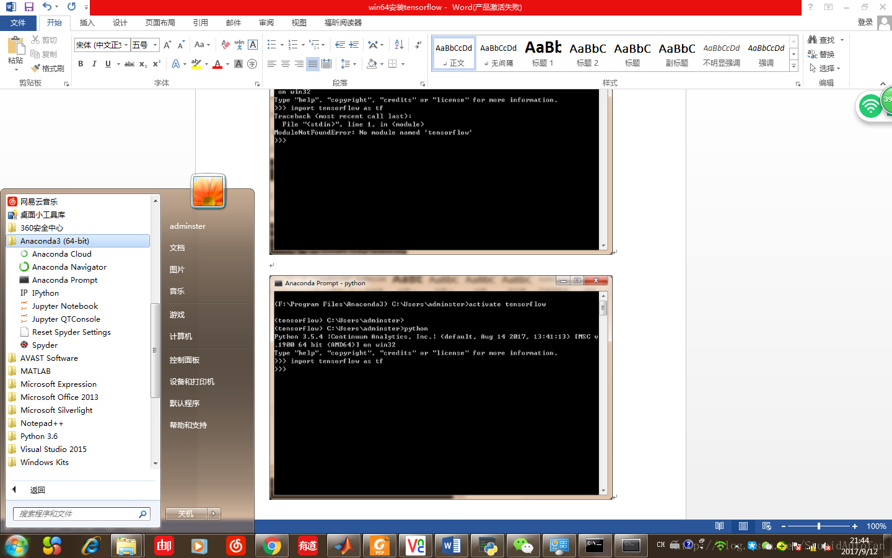Screen dimensions: 892x558
Task: Click the Format Painter button
Action: (x=48, y=68)
